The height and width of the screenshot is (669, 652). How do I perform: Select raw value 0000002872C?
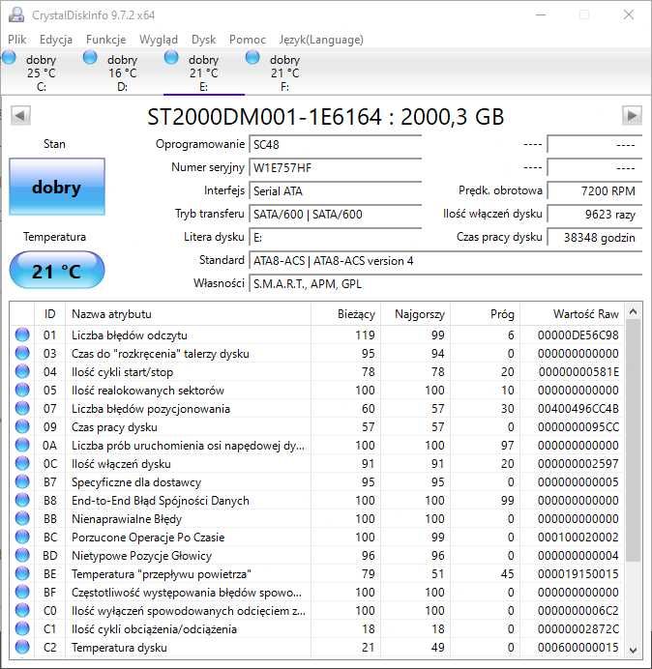point(578,628)
